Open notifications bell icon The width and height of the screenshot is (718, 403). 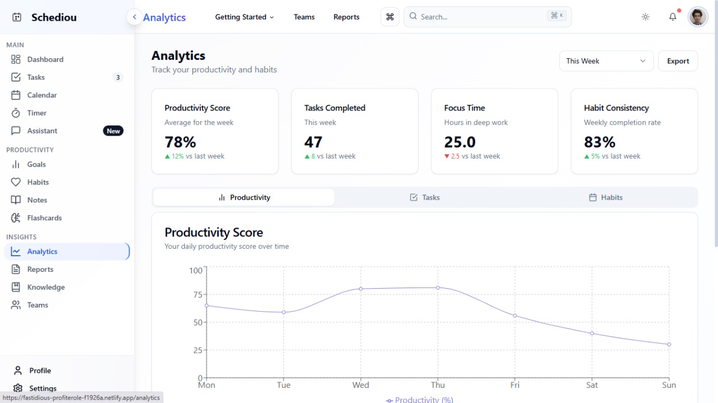click(x=673, y=17)
